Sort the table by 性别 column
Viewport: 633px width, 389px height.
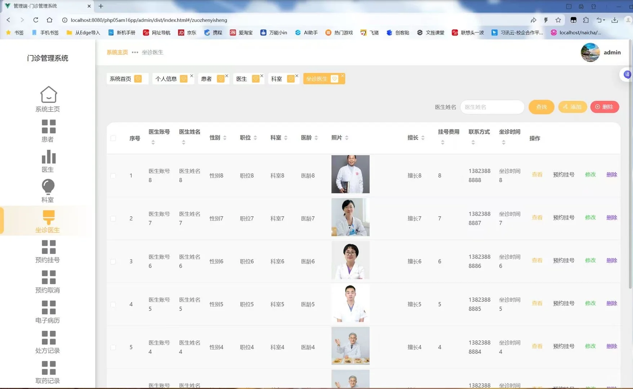coord(225,138)
